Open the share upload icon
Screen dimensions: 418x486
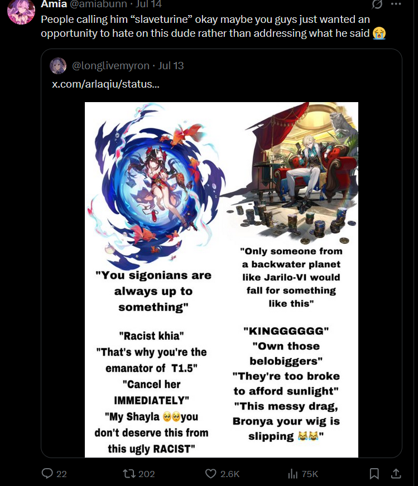click(396, 474)
